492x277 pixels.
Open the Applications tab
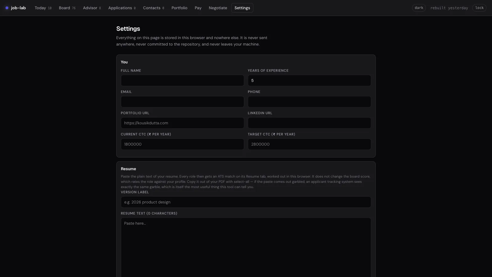point(122,8)
